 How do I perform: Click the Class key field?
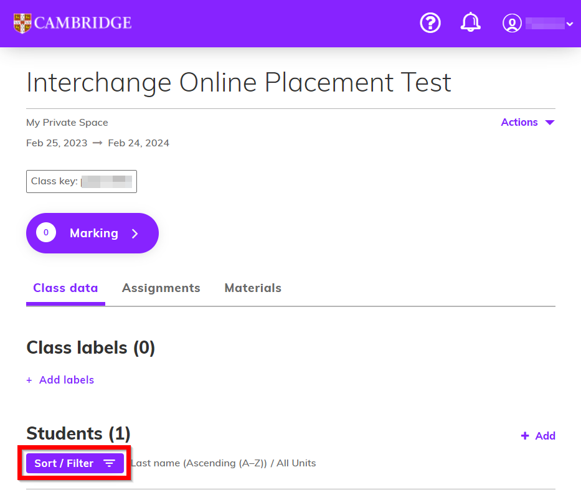(82, 182)
